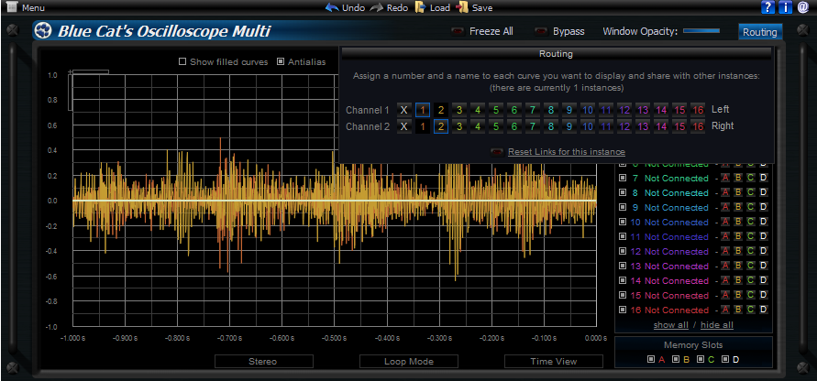Open the Menu icon at top left
Viewport: 817px width, 381px height.
pyautogui.click(x=13, y=7)
